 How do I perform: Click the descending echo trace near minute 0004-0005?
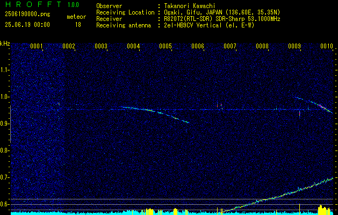click(155, 111)
